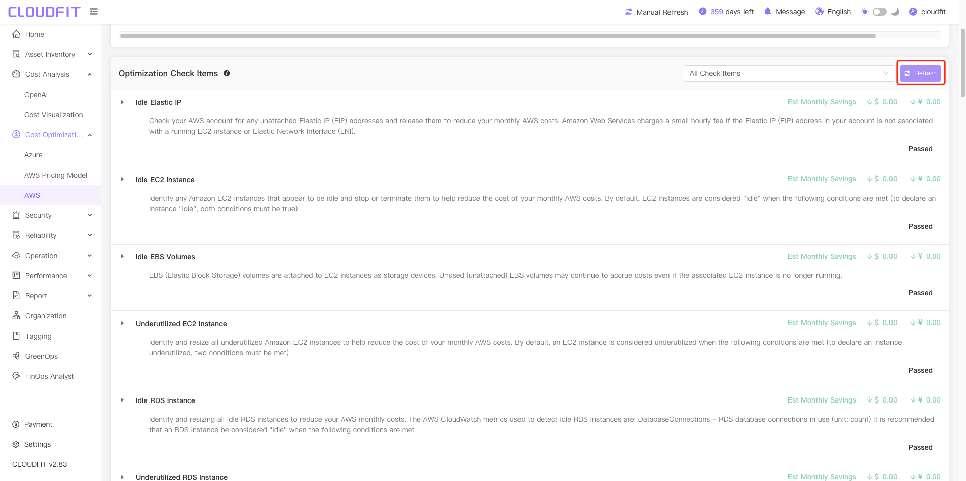Collapse Cost Analysis menu chevron
966x481 pixels.
(90, 74)
